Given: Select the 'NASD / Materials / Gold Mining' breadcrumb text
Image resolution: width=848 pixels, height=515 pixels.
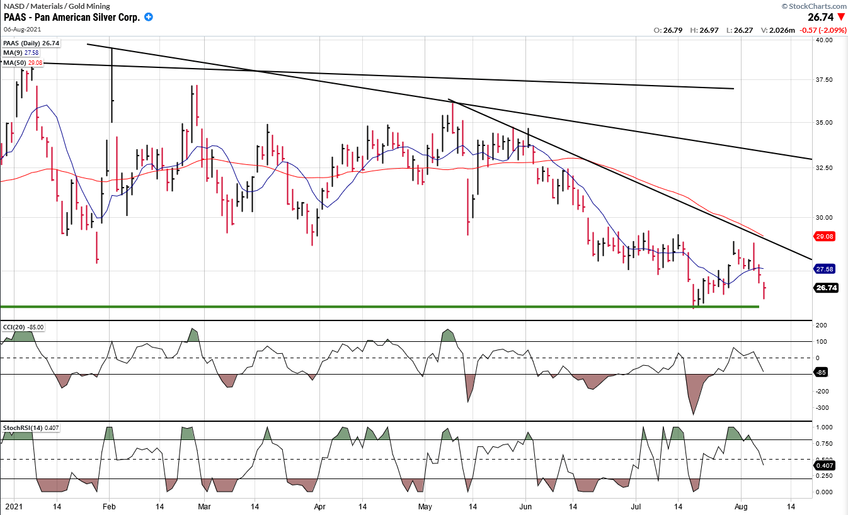Looking at the screenshot, I should tap(57, 6).
